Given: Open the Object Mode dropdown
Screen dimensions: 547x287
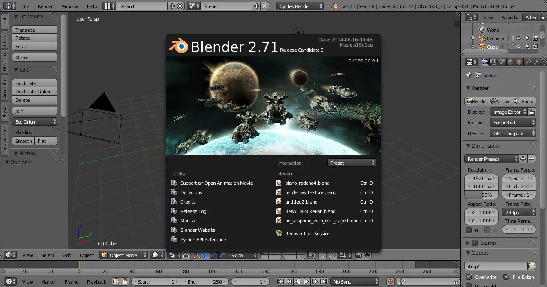Looking at the screenshot, I should pos(124,255).
